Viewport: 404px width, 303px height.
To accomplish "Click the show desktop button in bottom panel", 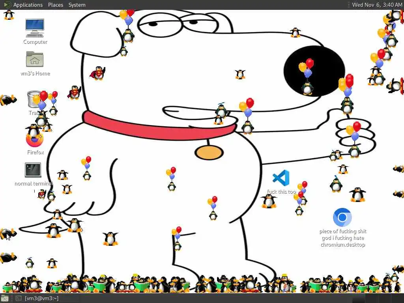I will [5, 298].
